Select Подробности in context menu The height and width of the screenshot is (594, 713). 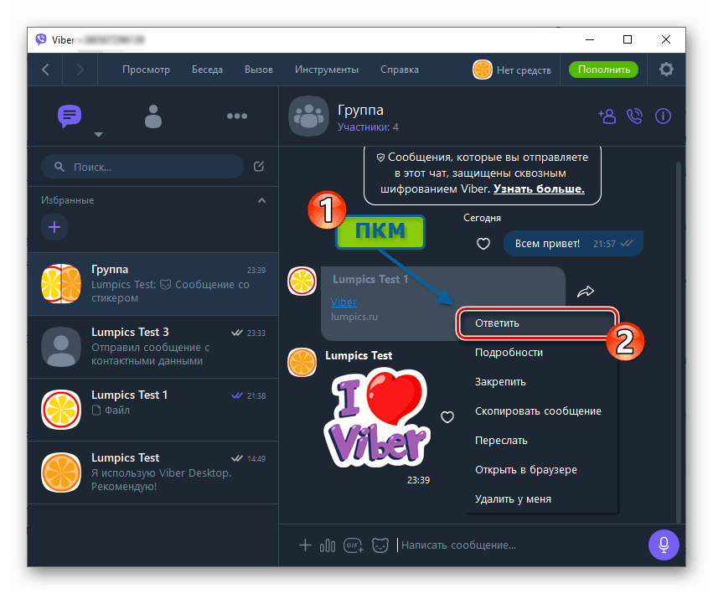[x=541, y=353]
